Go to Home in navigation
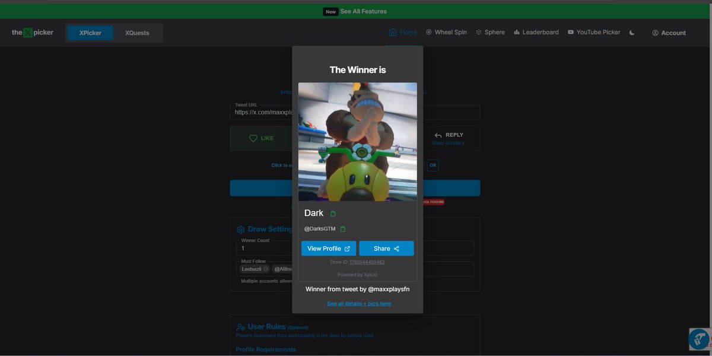 pyautogui.click(x=403, y=33)
